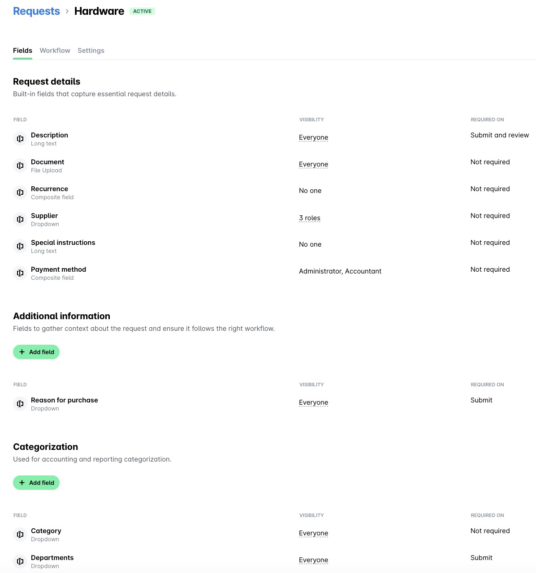Open Everyone visibility for Reason for purchase
Viewport: 536px width, 573px height.
pos(313,402)
